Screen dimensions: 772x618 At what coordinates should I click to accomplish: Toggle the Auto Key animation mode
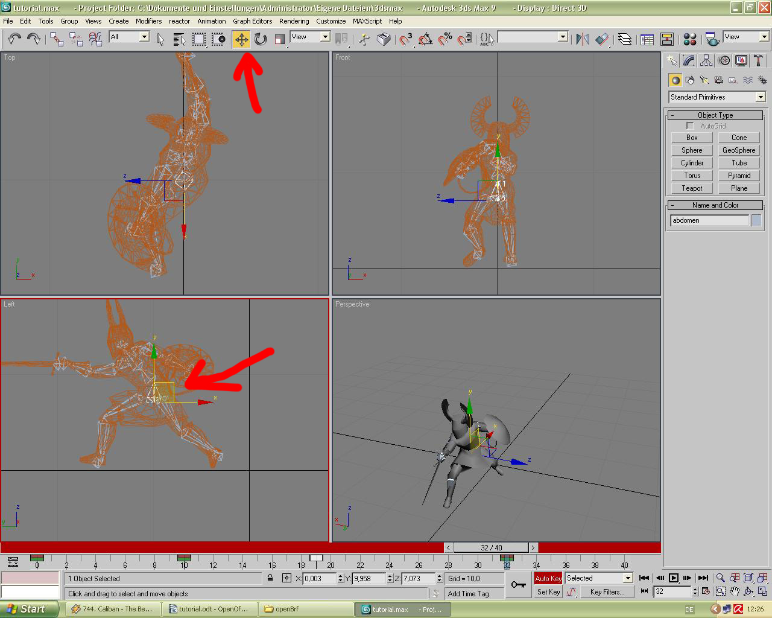[x=548, y=578]
